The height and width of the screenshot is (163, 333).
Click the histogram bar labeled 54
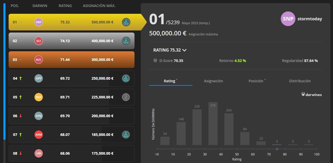pos(165,141)
